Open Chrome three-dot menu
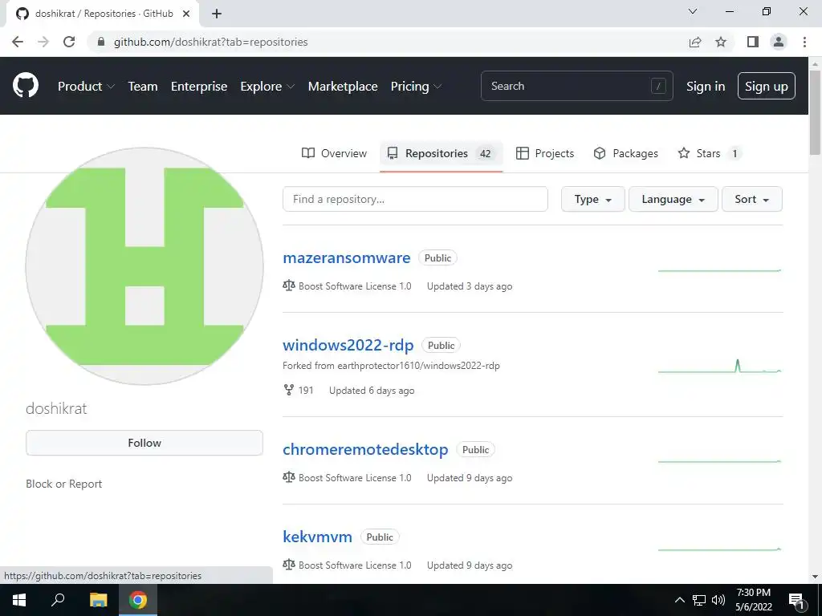Screen dimensions: 822x616 (x=804, y=42)
